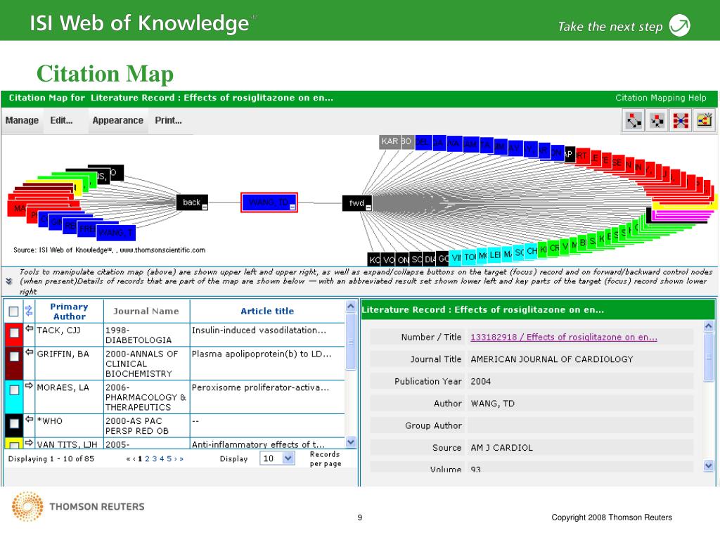Screen dimensions: 720x540
Task: Click the green arrow icon beside 'Take the next step'
Action: click(680, 25)
